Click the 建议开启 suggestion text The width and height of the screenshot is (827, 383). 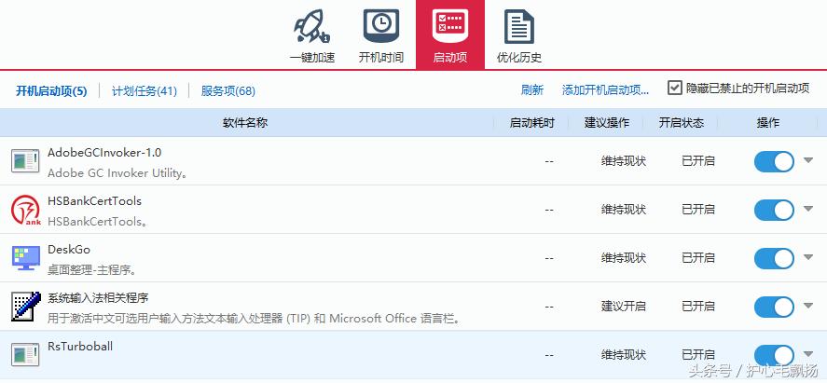pyautogui.click(x=624, y=306)
